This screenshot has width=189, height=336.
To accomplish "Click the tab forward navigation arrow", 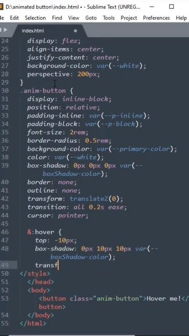I will click(x=5, y=30).
